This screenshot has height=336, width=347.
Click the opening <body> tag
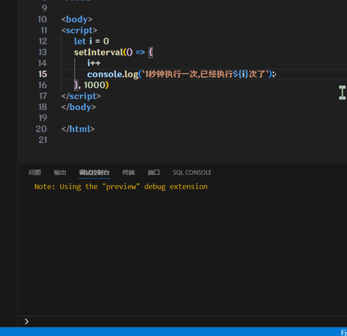77,19
